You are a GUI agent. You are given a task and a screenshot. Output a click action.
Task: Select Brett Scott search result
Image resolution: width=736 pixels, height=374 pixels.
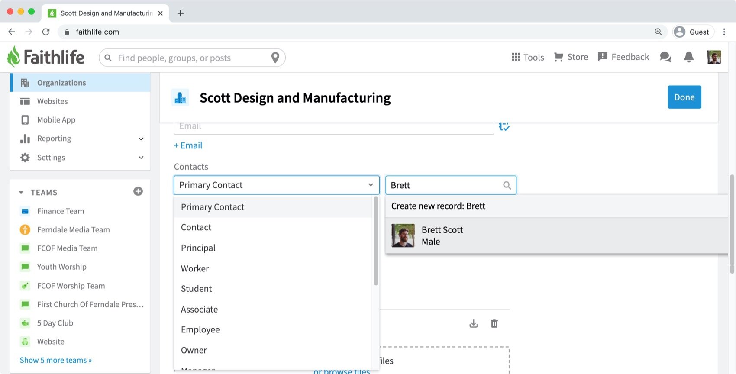point(557,235)
